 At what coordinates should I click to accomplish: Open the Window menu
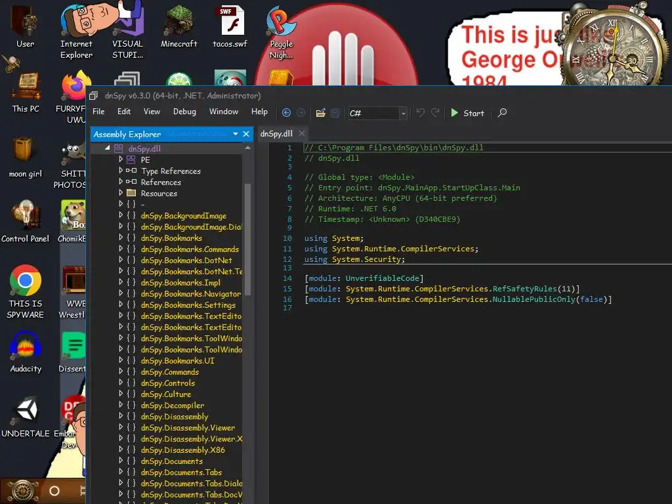(x=223, y=112)
